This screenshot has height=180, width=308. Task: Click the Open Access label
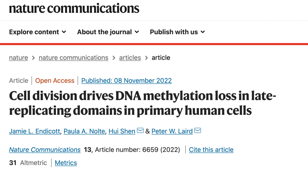[55, 81]
